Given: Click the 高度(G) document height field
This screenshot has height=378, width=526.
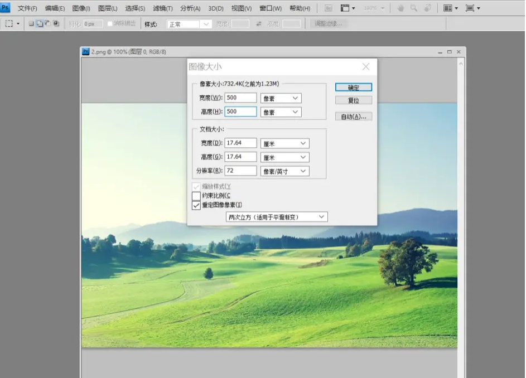Looking at the screenshot, I should click(x=240, y=157).
